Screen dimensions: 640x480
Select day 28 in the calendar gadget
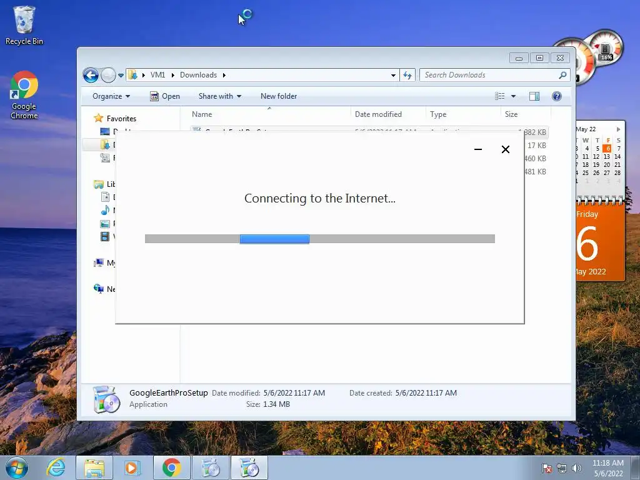coord(617,172)
